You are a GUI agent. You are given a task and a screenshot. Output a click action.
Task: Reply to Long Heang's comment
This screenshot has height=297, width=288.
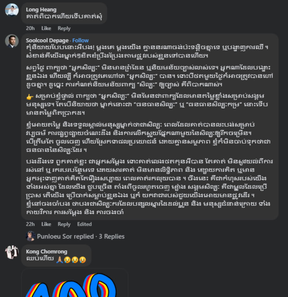coord(64,28)
